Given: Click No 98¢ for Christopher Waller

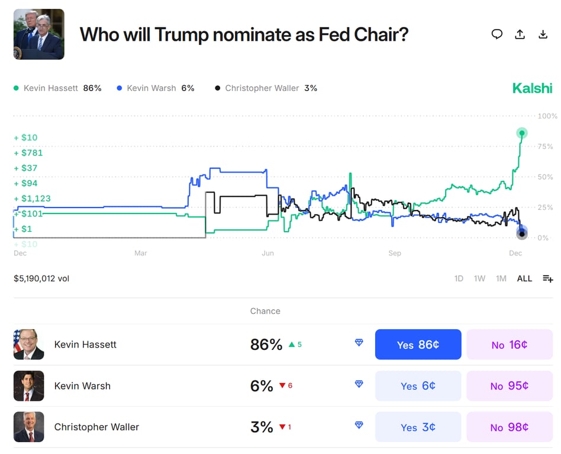Looking at the screenshot, I should pyautogui.click(x=510, y=427).
